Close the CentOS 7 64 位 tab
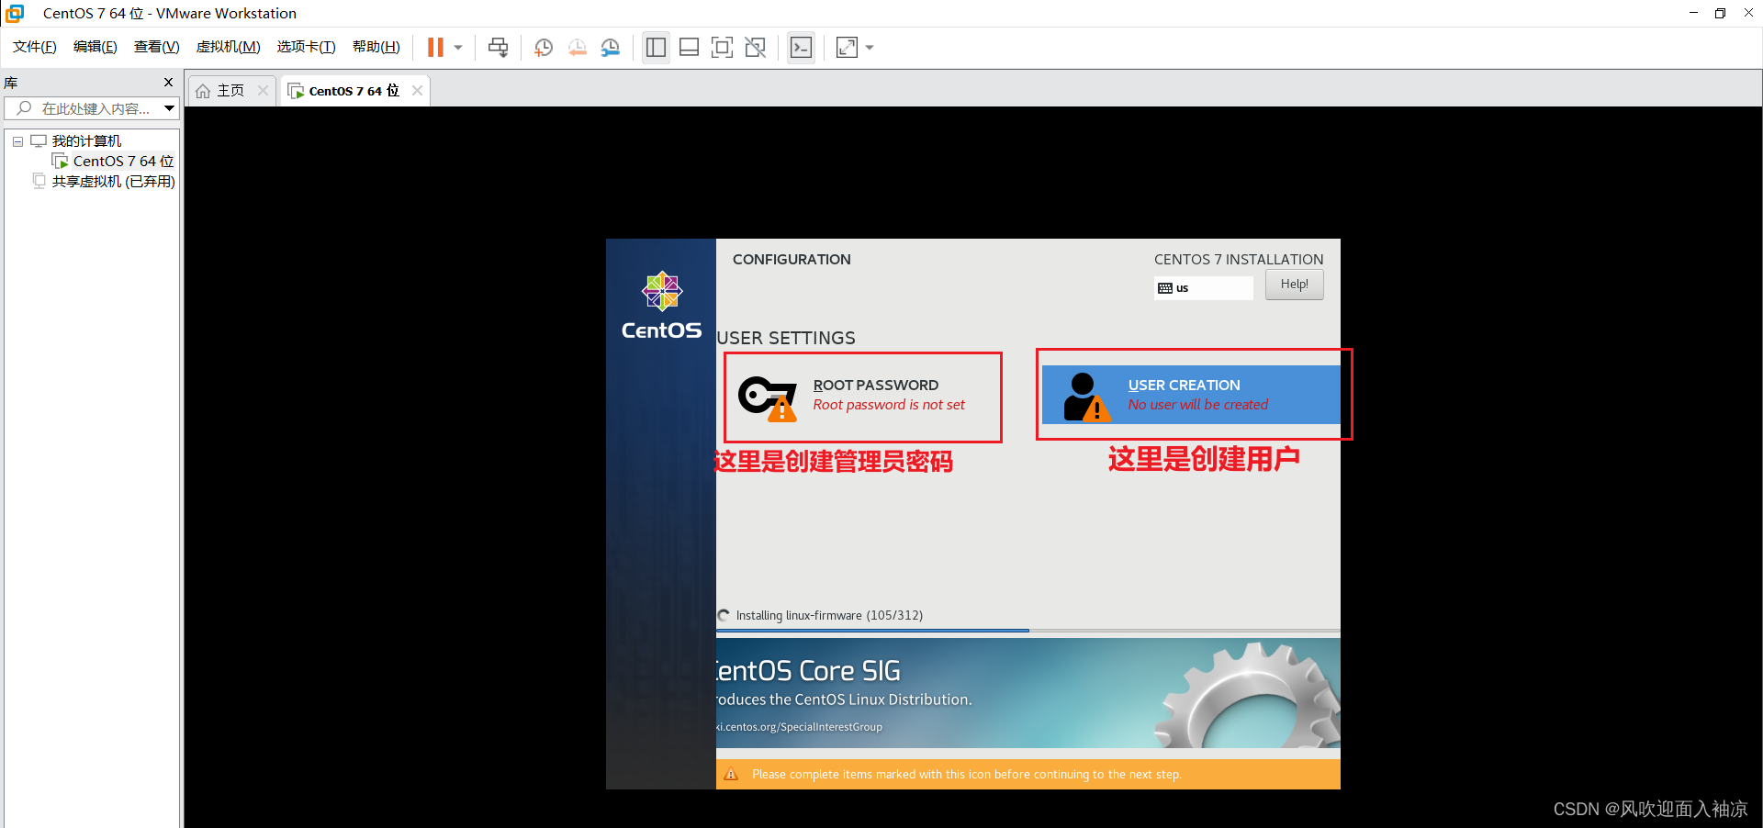The image size is (1763, 828). point(418,90)
